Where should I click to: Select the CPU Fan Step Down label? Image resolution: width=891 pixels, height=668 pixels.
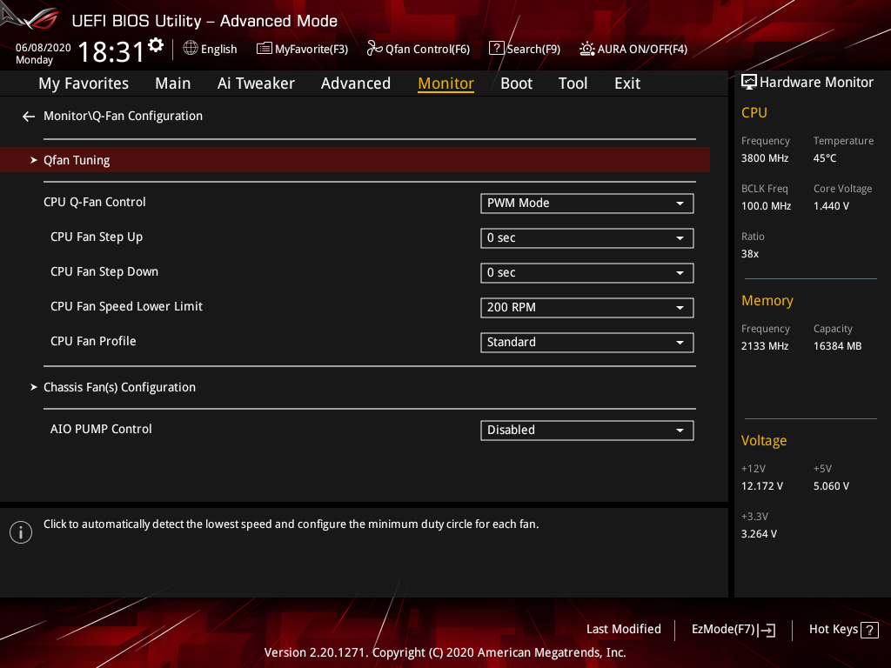[104, 271]
